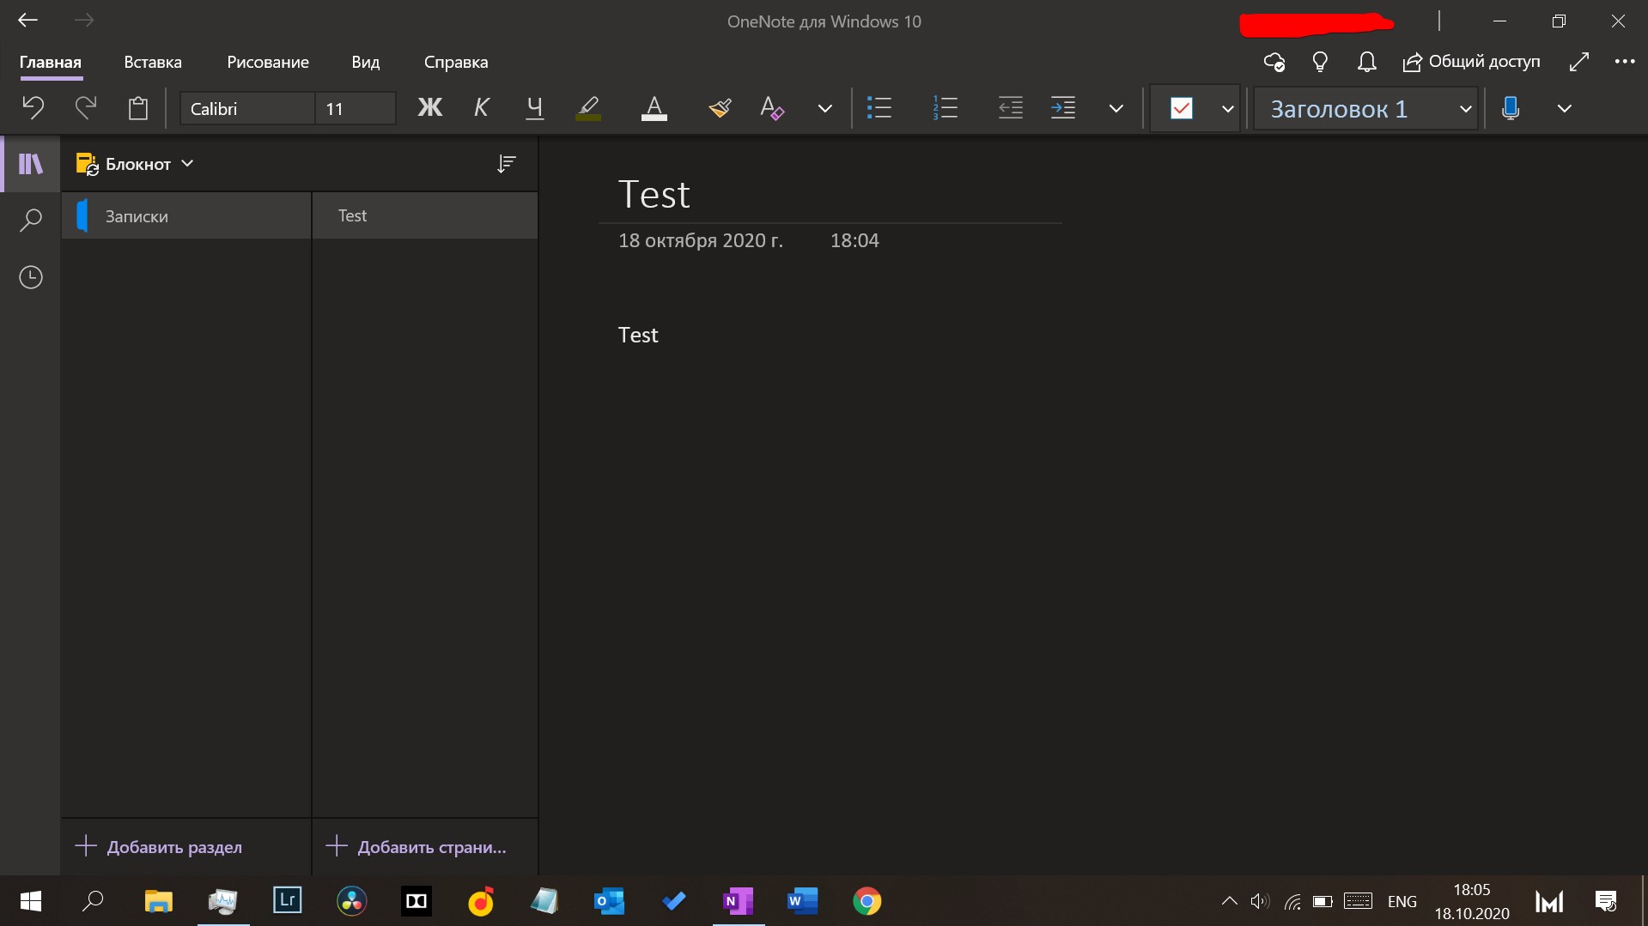
Task: Open the Блокнот notebook dropdown
Action: 136,164
